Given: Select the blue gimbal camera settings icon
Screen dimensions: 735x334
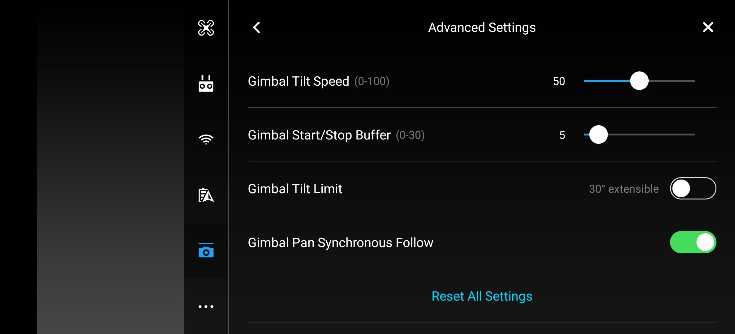Looking at the screenshot, I should pos(206,250).
